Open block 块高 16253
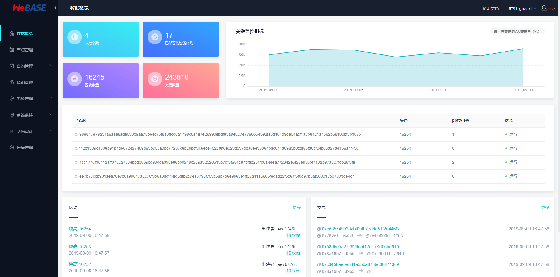Image resolution: width=560 pixels, height=277 pixels. click(80, 247)
